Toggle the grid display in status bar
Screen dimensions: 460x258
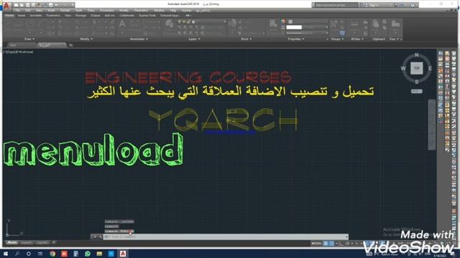tap(326, 244)
